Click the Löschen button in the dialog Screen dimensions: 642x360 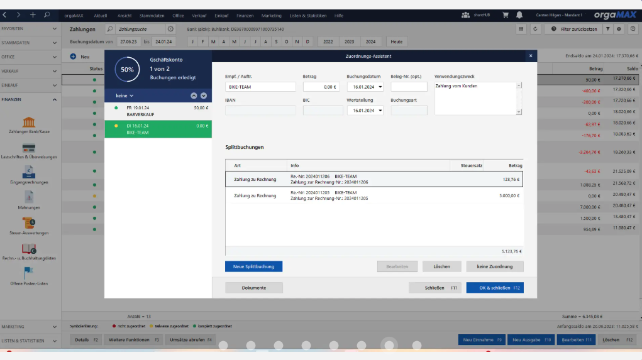441,266
